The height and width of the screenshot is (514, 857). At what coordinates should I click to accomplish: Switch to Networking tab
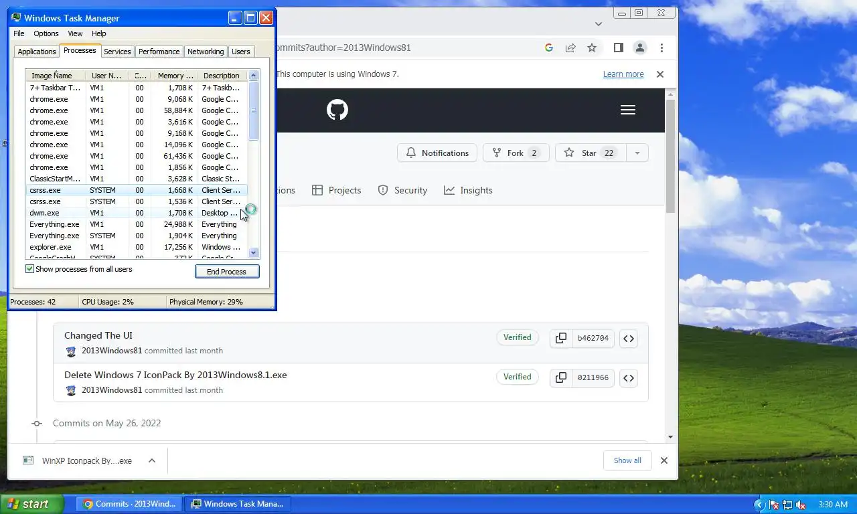click(x=206, y=52)
